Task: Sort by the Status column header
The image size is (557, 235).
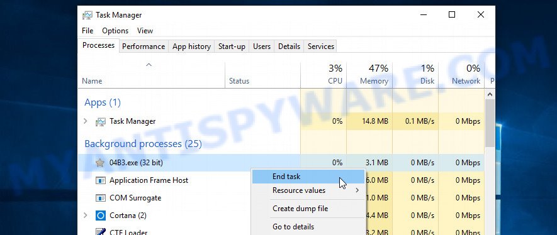Action: [263, 75]
